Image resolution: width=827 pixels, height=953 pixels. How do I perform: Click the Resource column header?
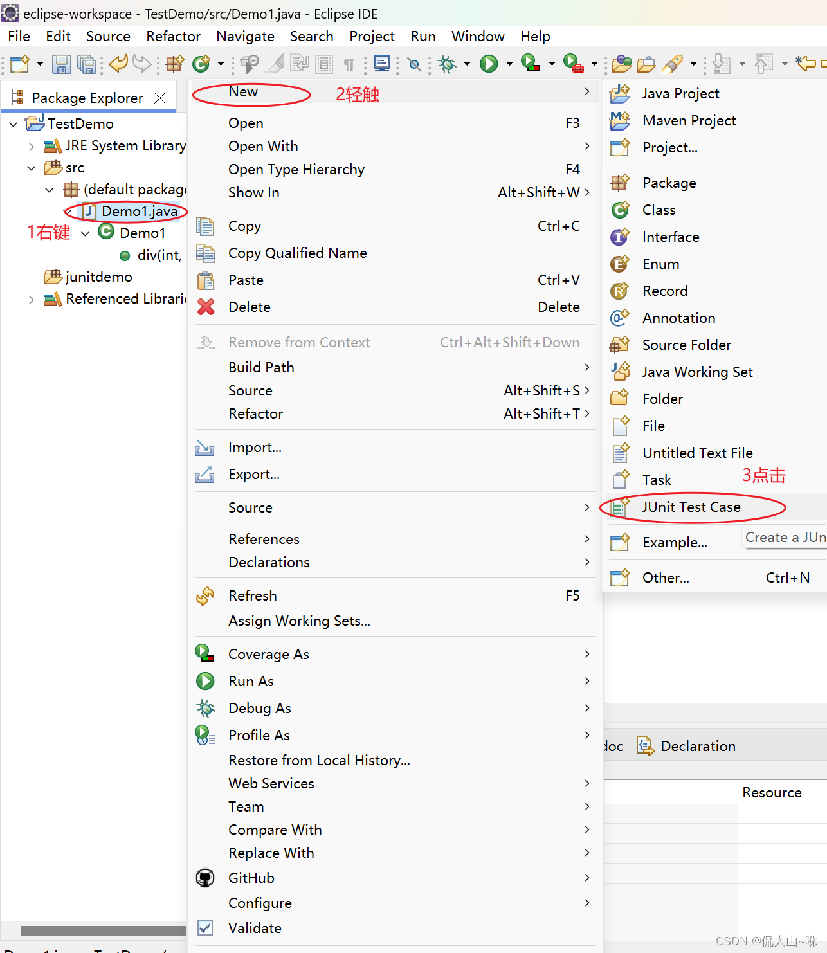[x=772, y=792]
